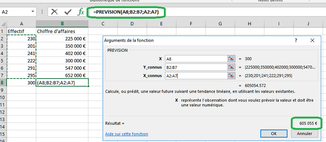Open the Aide sur cette fonction link
Screen dimensions: 326x142
[126, 134]
